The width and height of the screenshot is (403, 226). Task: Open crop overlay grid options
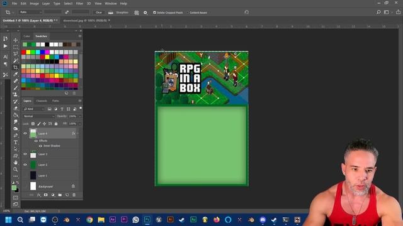pyautogui.click(x=137, y=13)
